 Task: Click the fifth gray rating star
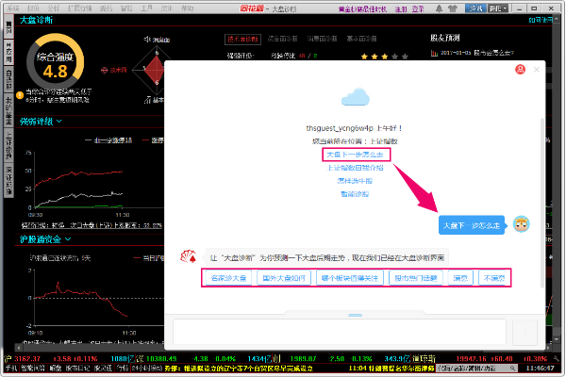[x=405, y=57]
